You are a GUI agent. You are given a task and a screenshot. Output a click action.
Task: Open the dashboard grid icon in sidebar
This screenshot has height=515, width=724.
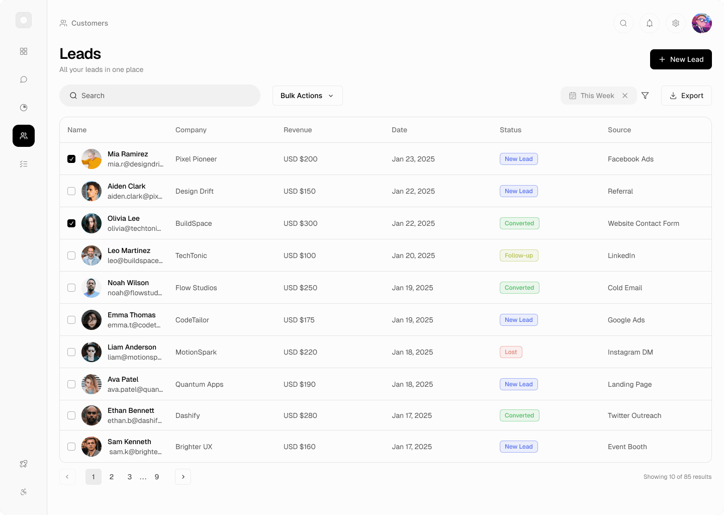(24, 51)
